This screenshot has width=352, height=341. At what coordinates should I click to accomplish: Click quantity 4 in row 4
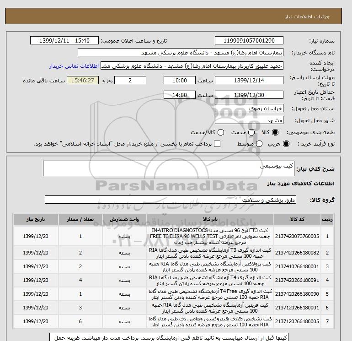click(80, 280)
